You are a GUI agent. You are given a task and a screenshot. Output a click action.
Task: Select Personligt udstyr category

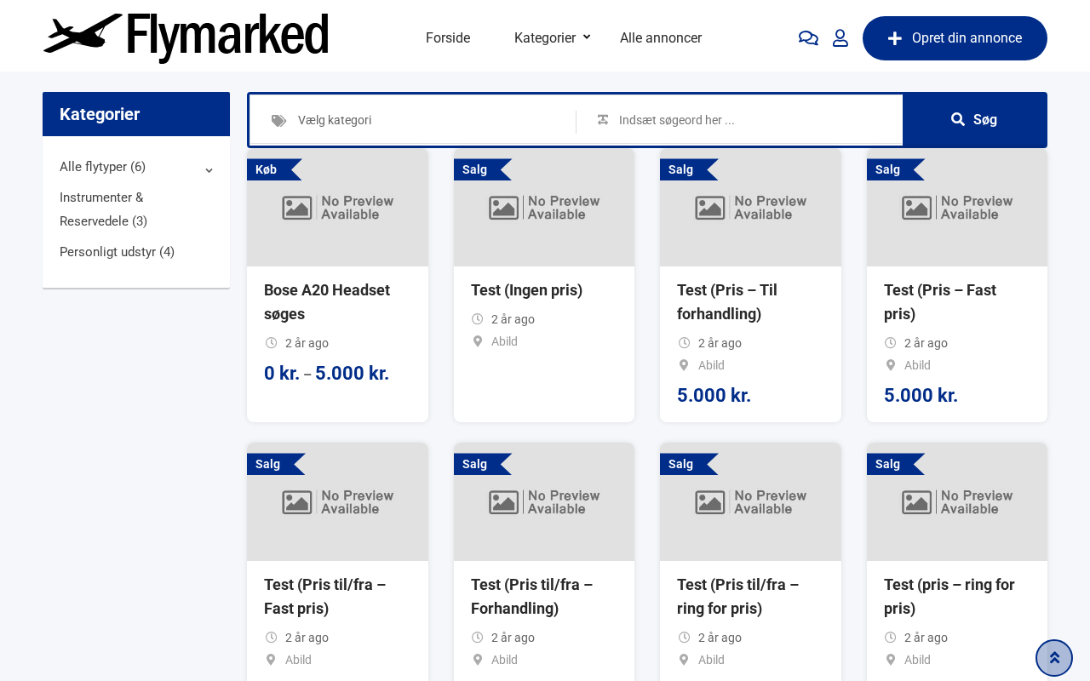coord(117,252)
